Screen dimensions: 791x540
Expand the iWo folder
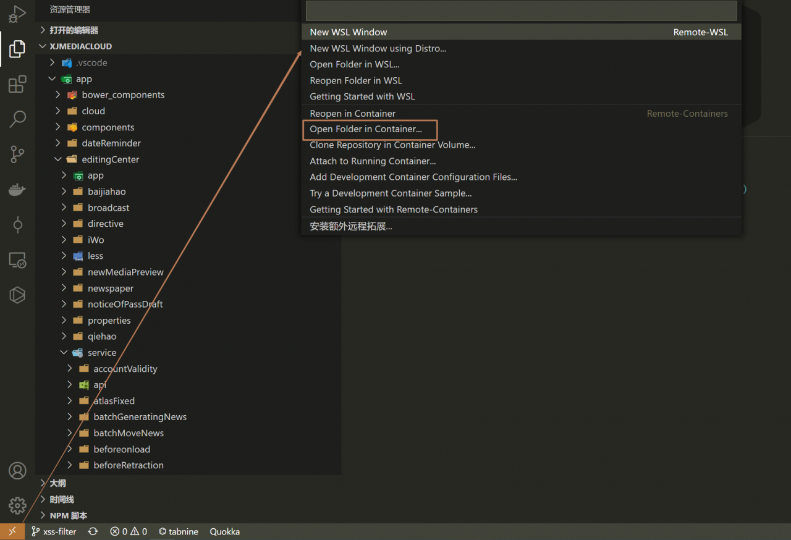click(188, 240)
